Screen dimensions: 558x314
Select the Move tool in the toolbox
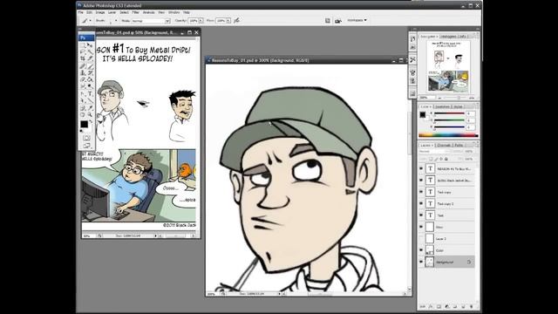pos(90,45)
